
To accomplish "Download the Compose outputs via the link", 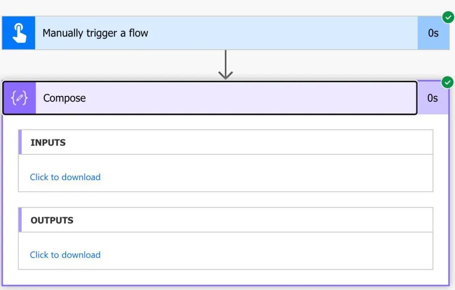I will click(x=65, y=255).
